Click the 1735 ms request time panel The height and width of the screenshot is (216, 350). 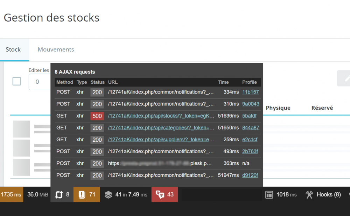click(11, 195)
